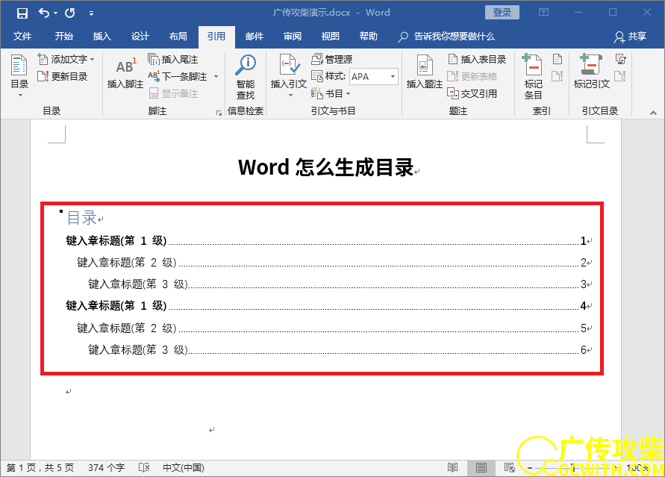Open the 帮助 tab

coord(369,37)
